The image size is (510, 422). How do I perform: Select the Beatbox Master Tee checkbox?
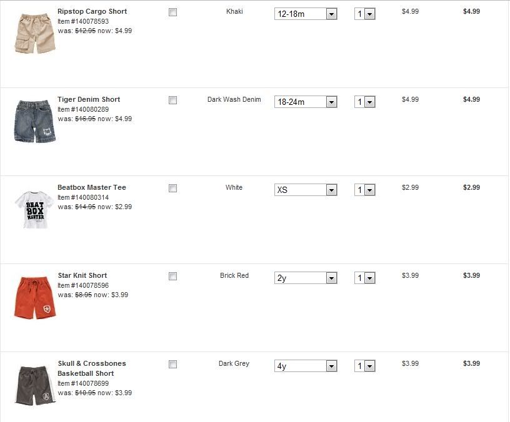point(173,188)
